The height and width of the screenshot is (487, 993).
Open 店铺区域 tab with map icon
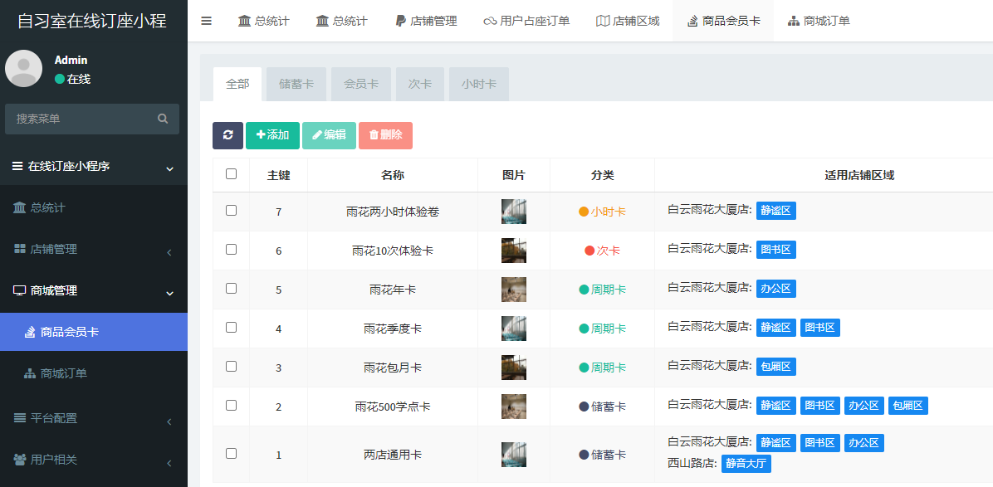(x=628, y=21)
